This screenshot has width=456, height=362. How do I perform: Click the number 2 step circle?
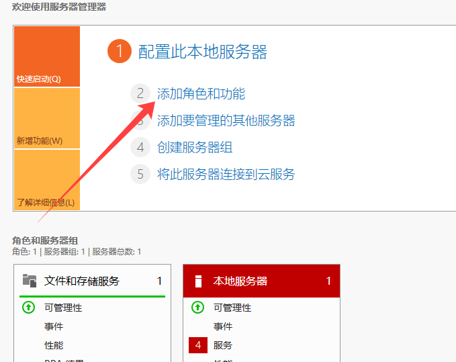point(140,94)
